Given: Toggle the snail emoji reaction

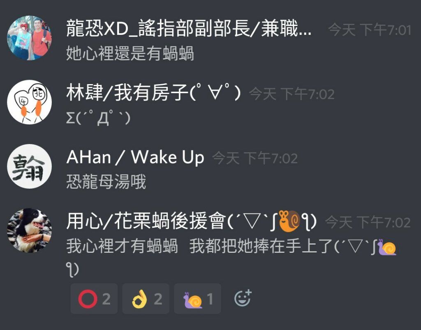Looking at the screenshot, I should (x=198, y=299).
